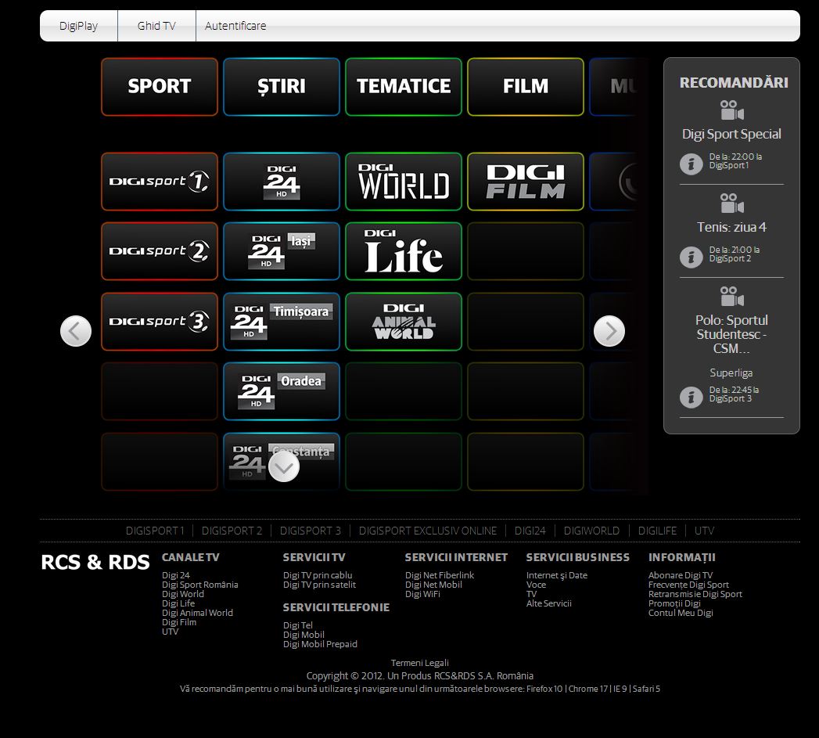Open the Termeni Legali link

pyautogui.click(x=419, y=663)
